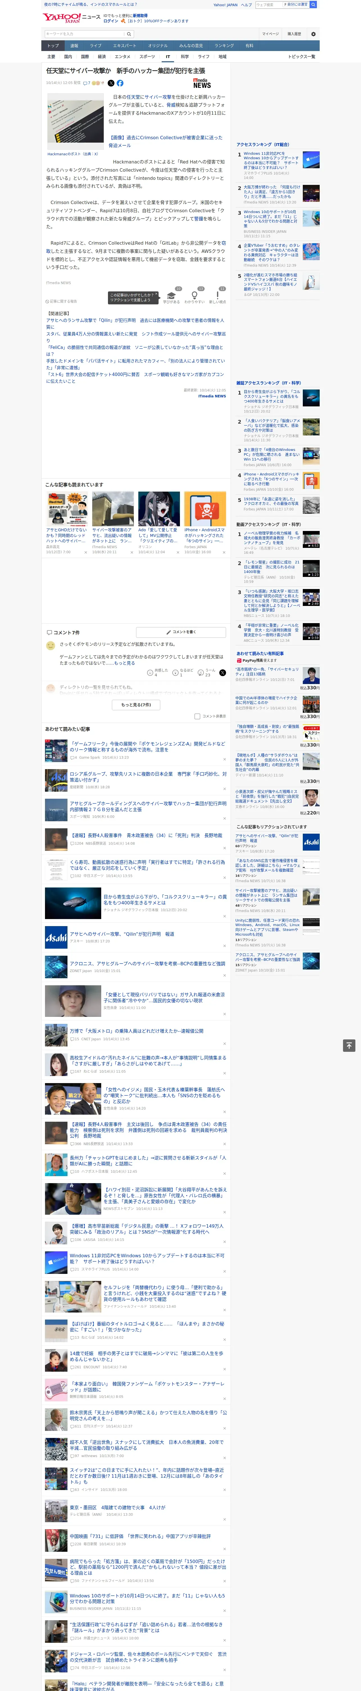
Task: Open マイページ
Action: point(270,34)
